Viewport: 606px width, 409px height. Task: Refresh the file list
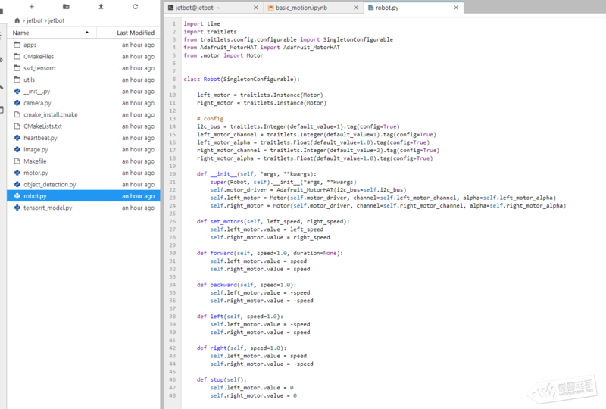(x=136, y=7)
